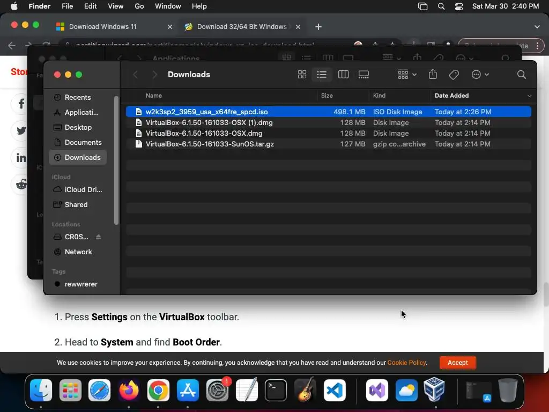Close the Download Windows 11 tab
Image resolution: width=549 pixels, height=412 pixels.
[x=170, y=27]
